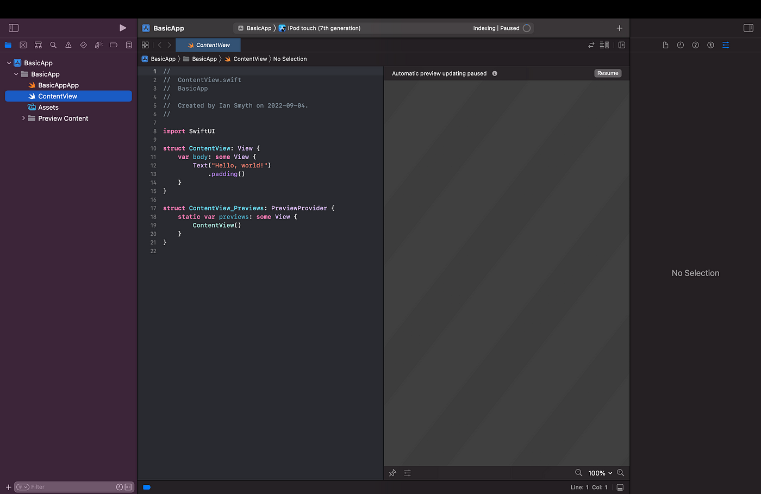Show the File inspector
The width and height of the screenshot is (761, 494).
[x=665, y=45]
